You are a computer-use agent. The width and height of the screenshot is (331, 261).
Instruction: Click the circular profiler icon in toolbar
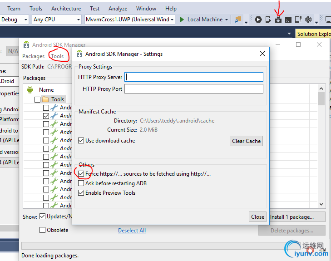308,20
